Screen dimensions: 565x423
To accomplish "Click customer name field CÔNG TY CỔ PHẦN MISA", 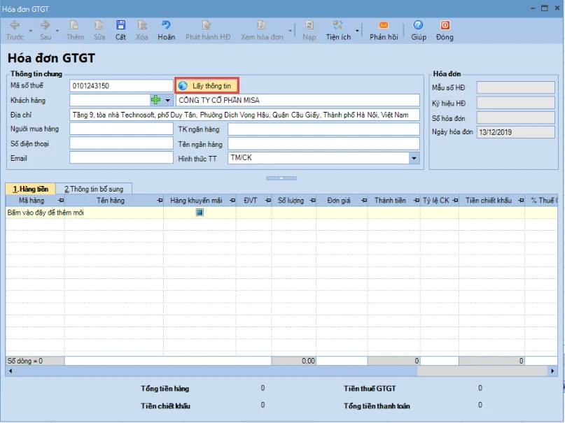I will pyautogui.click(x=298, y=100).
